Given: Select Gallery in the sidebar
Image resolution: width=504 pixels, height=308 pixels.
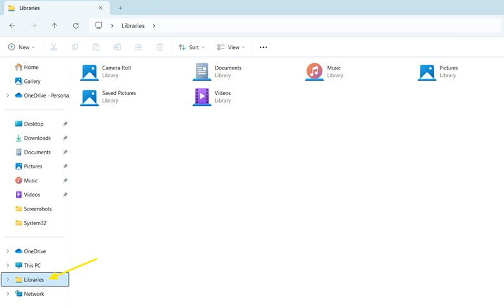Looking at the screenshot, I should click(32, 82).
